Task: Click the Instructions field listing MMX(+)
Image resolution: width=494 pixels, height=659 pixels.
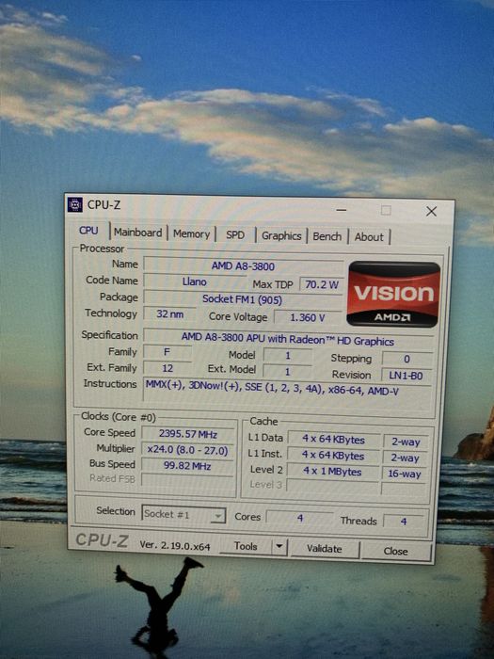Action: point(287,394)
